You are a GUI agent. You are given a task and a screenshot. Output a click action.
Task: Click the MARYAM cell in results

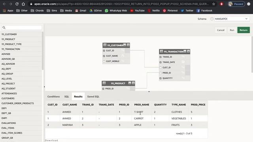tap(68, 125)
